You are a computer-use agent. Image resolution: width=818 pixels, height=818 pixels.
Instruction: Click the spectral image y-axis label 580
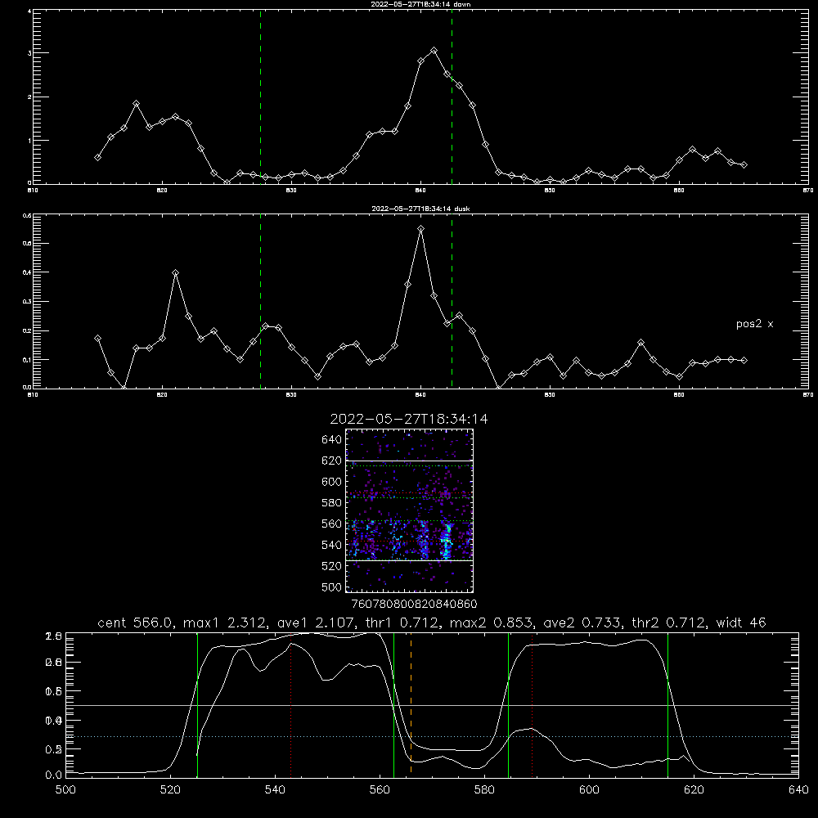pos(332,503)
